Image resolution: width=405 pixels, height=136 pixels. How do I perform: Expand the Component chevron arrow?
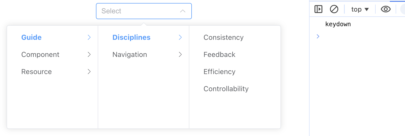click(x=89, y=54)
